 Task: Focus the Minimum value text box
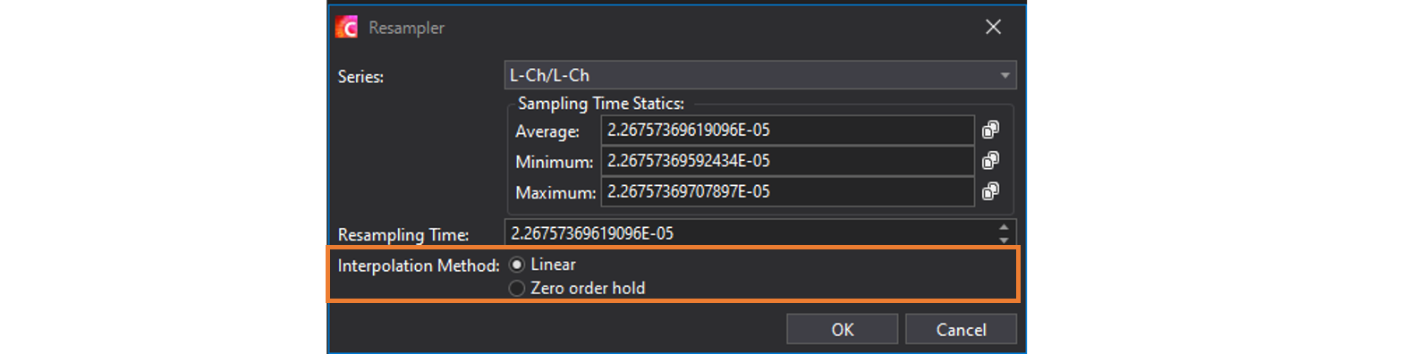tap(787, 161)
